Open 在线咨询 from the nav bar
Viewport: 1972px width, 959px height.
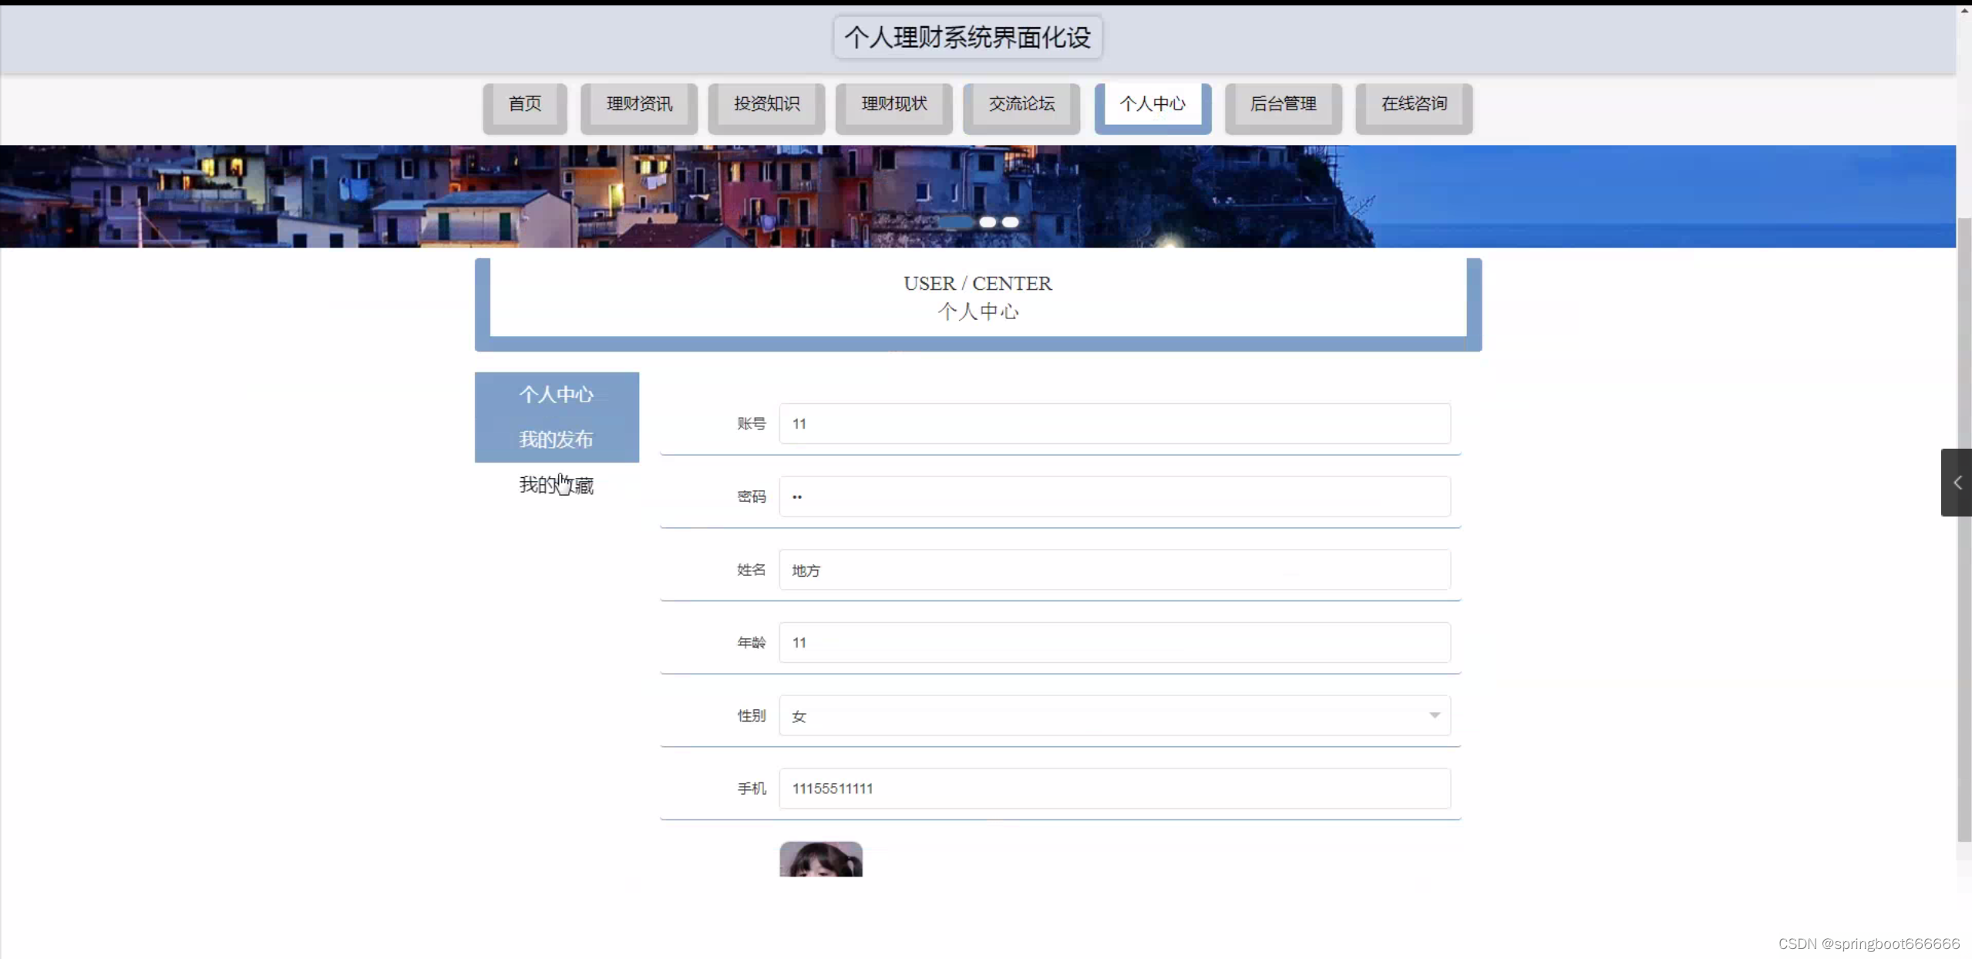1414,104
